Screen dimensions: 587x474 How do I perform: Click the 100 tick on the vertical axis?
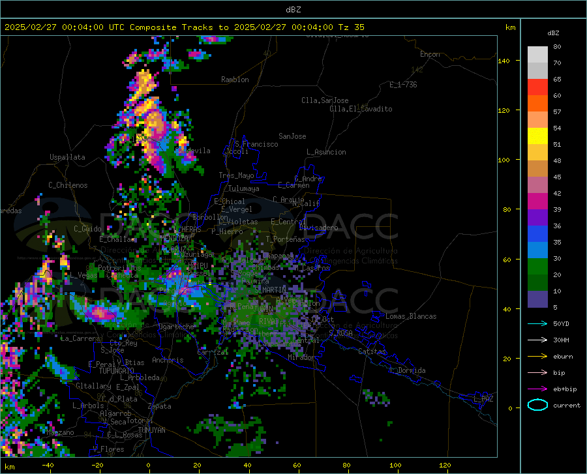(504, 160)
